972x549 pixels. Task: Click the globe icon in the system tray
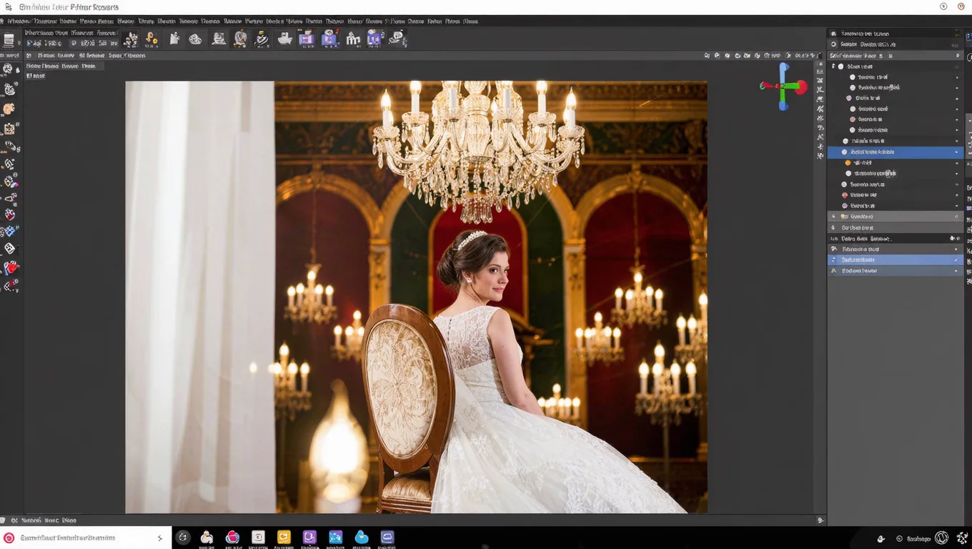942,538
